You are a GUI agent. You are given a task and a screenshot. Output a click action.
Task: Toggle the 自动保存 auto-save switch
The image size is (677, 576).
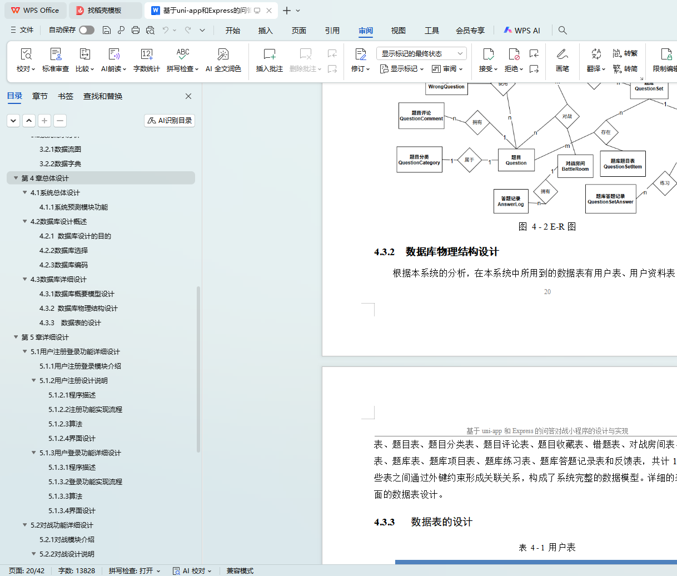[x=86, y=30]
